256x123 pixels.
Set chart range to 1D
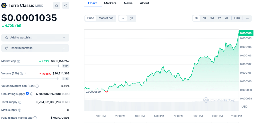[x=197, y=18]
